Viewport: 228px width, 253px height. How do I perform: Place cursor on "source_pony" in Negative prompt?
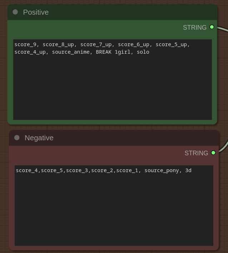(162, 171)
